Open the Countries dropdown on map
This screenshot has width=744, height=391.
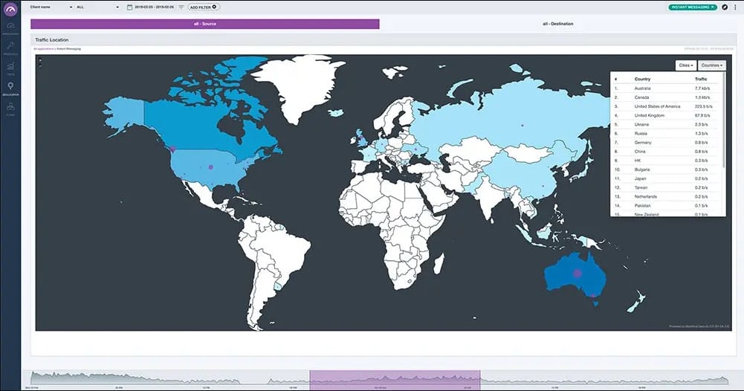[x=711, y=65]
